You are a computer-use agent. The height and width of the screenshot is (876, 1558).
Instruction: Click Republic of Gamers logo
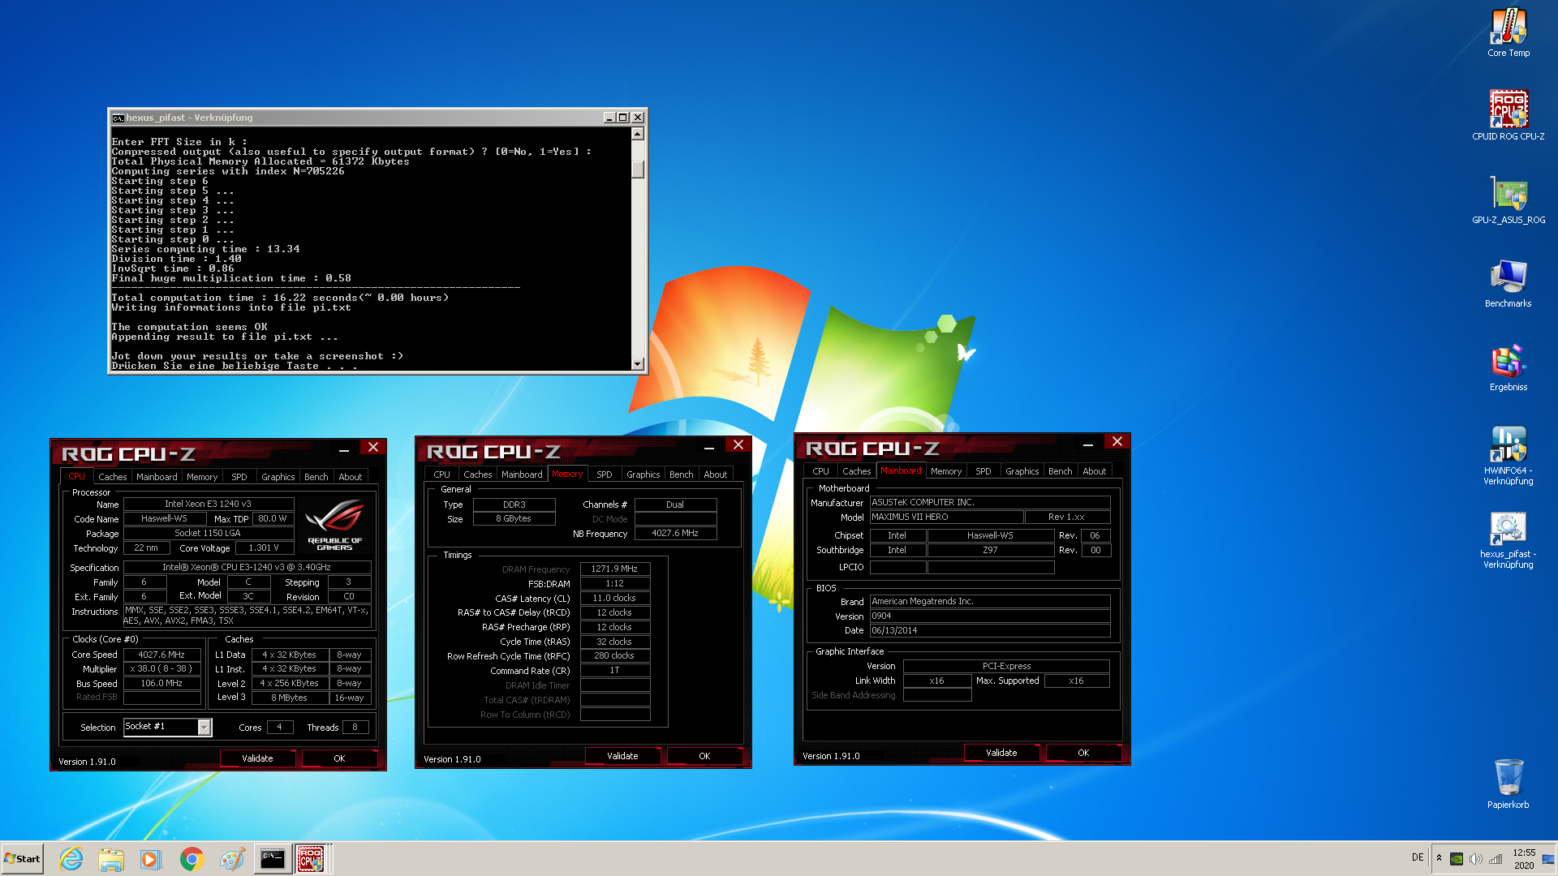[x=335, y=525]
